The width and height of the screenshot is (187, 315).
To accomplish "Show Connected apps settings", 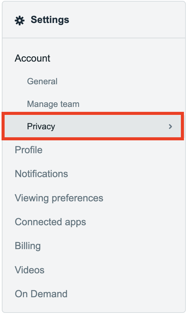I will [x=50, y=222].
